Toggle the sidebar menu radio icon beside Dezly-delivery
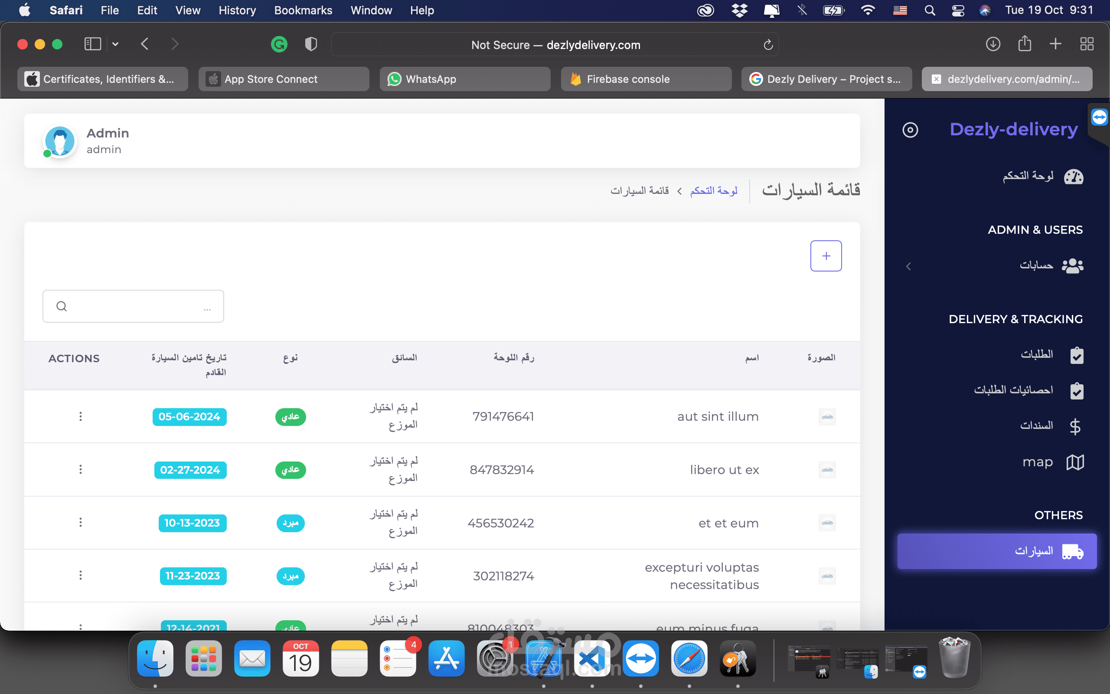 [910, 130]
